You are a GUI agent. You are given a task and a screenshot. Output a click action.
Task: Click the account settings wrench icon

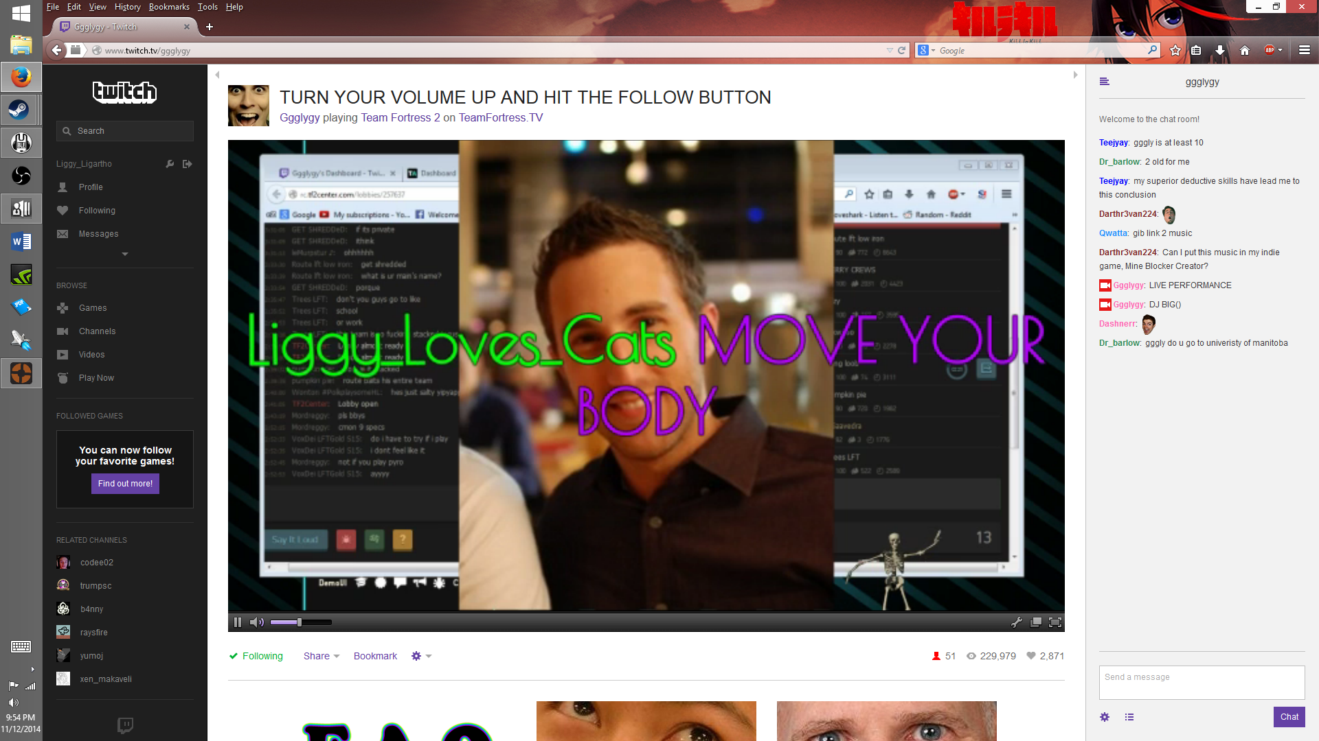coord(170,164)
